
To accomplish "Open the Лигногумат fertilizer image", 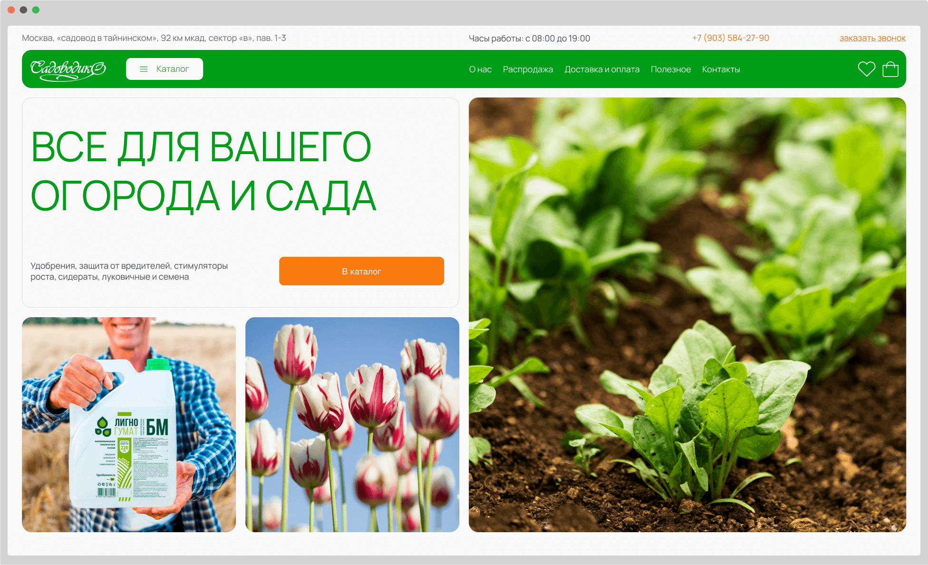I will (x=129, y=424).
